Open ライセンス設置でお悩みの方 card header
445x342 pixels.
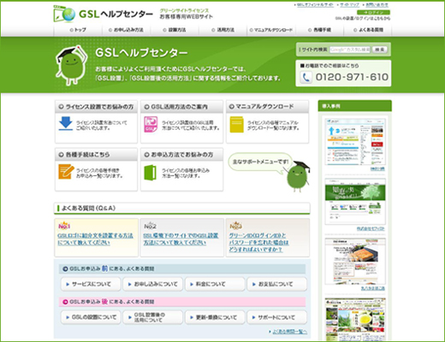[96, 107]
